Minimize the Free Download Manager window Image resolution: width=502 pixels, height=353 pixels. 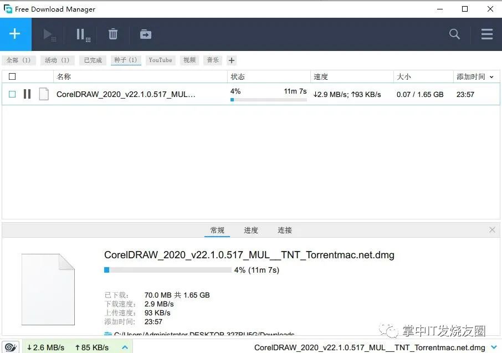[440, 9]
